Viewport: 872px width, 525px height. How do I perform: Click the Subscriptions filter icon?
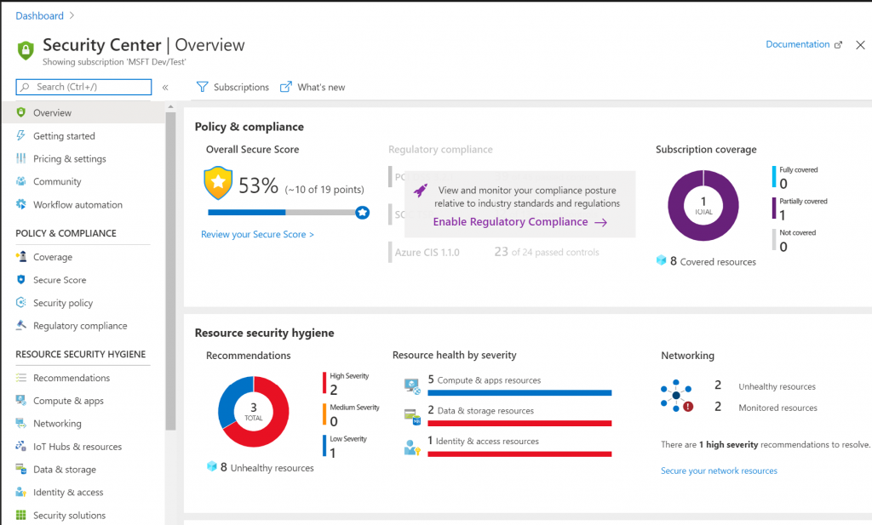(203, 87)
